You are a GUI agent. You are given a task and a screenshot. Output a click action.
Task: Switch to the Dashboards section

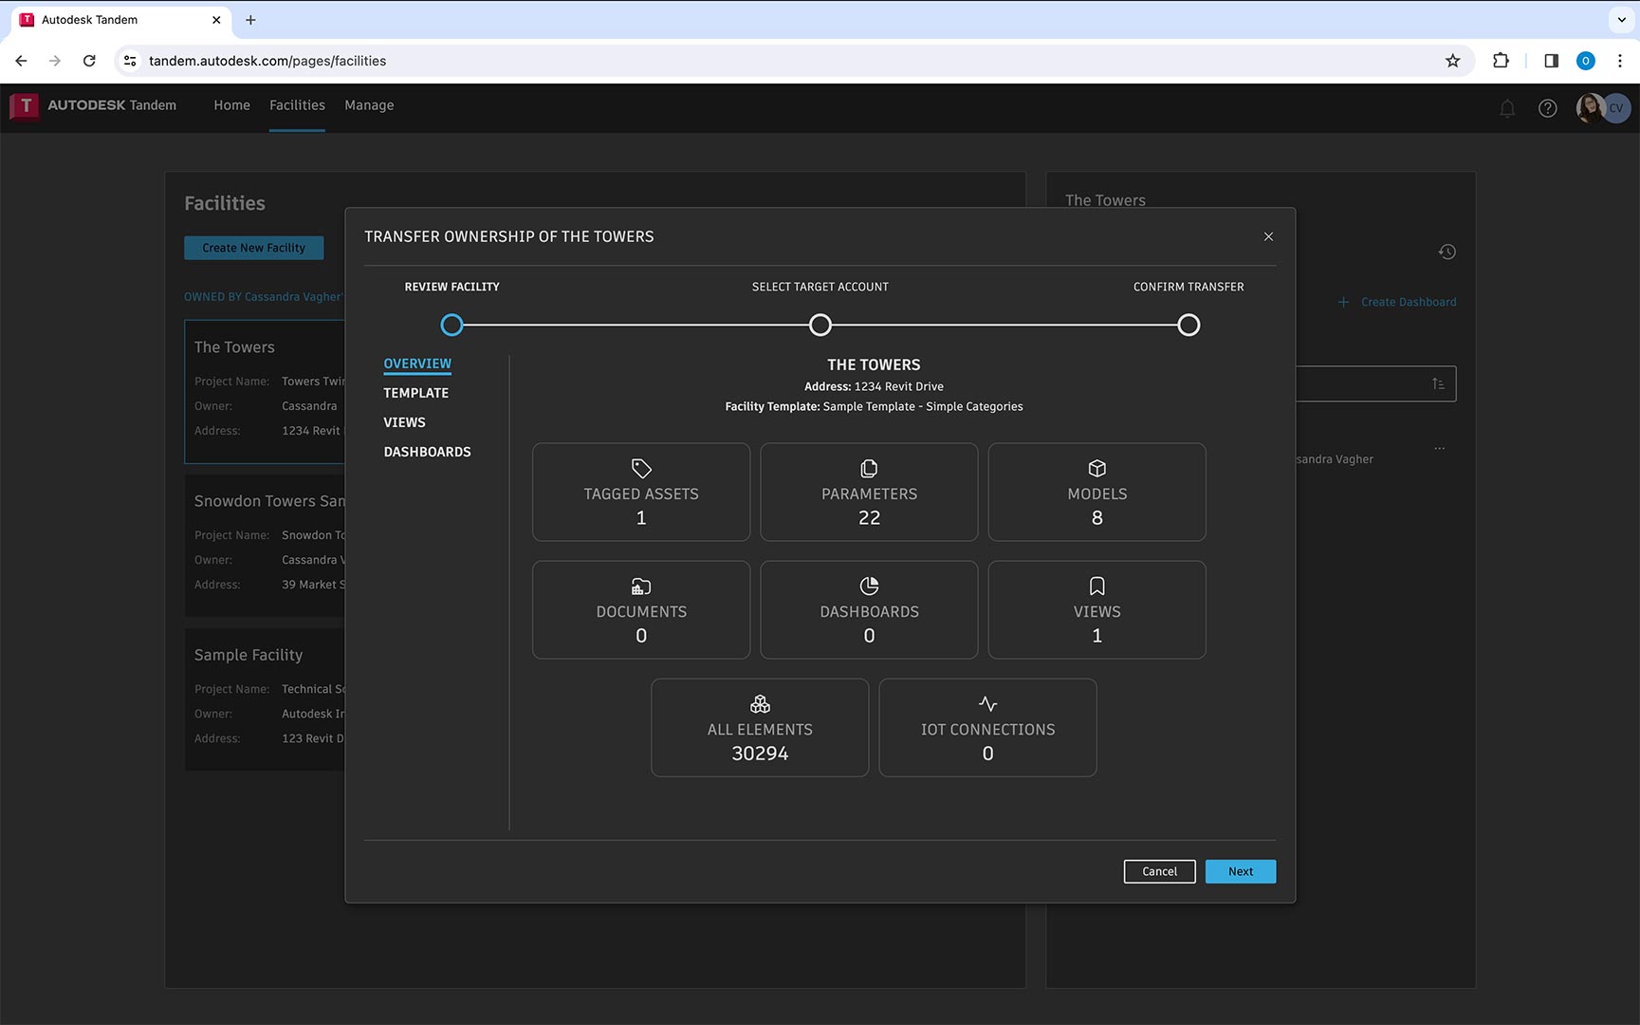427,452
